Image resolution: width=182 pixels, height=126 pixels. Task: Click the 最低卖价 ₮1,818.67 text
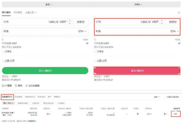103,80
